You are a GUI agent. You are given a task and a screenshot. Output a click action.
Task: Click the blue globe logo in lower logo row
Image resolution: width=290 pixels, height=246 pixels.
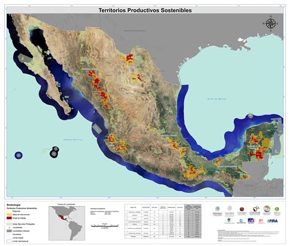tap(242, 221)
